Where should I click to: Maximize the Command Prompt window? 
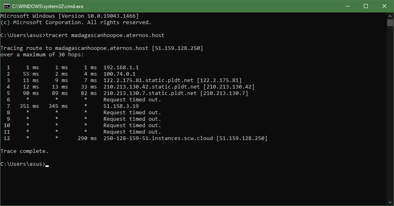pyautogui.click(x=366, y=6)
